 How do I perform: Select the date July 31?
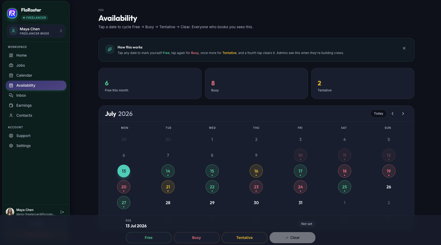point(300,203)
